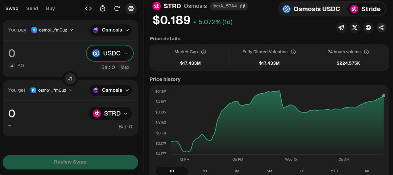Flip pay and get tokens arrows button
This screenshot has height=175, width=393.
click(x=70, y=79)
